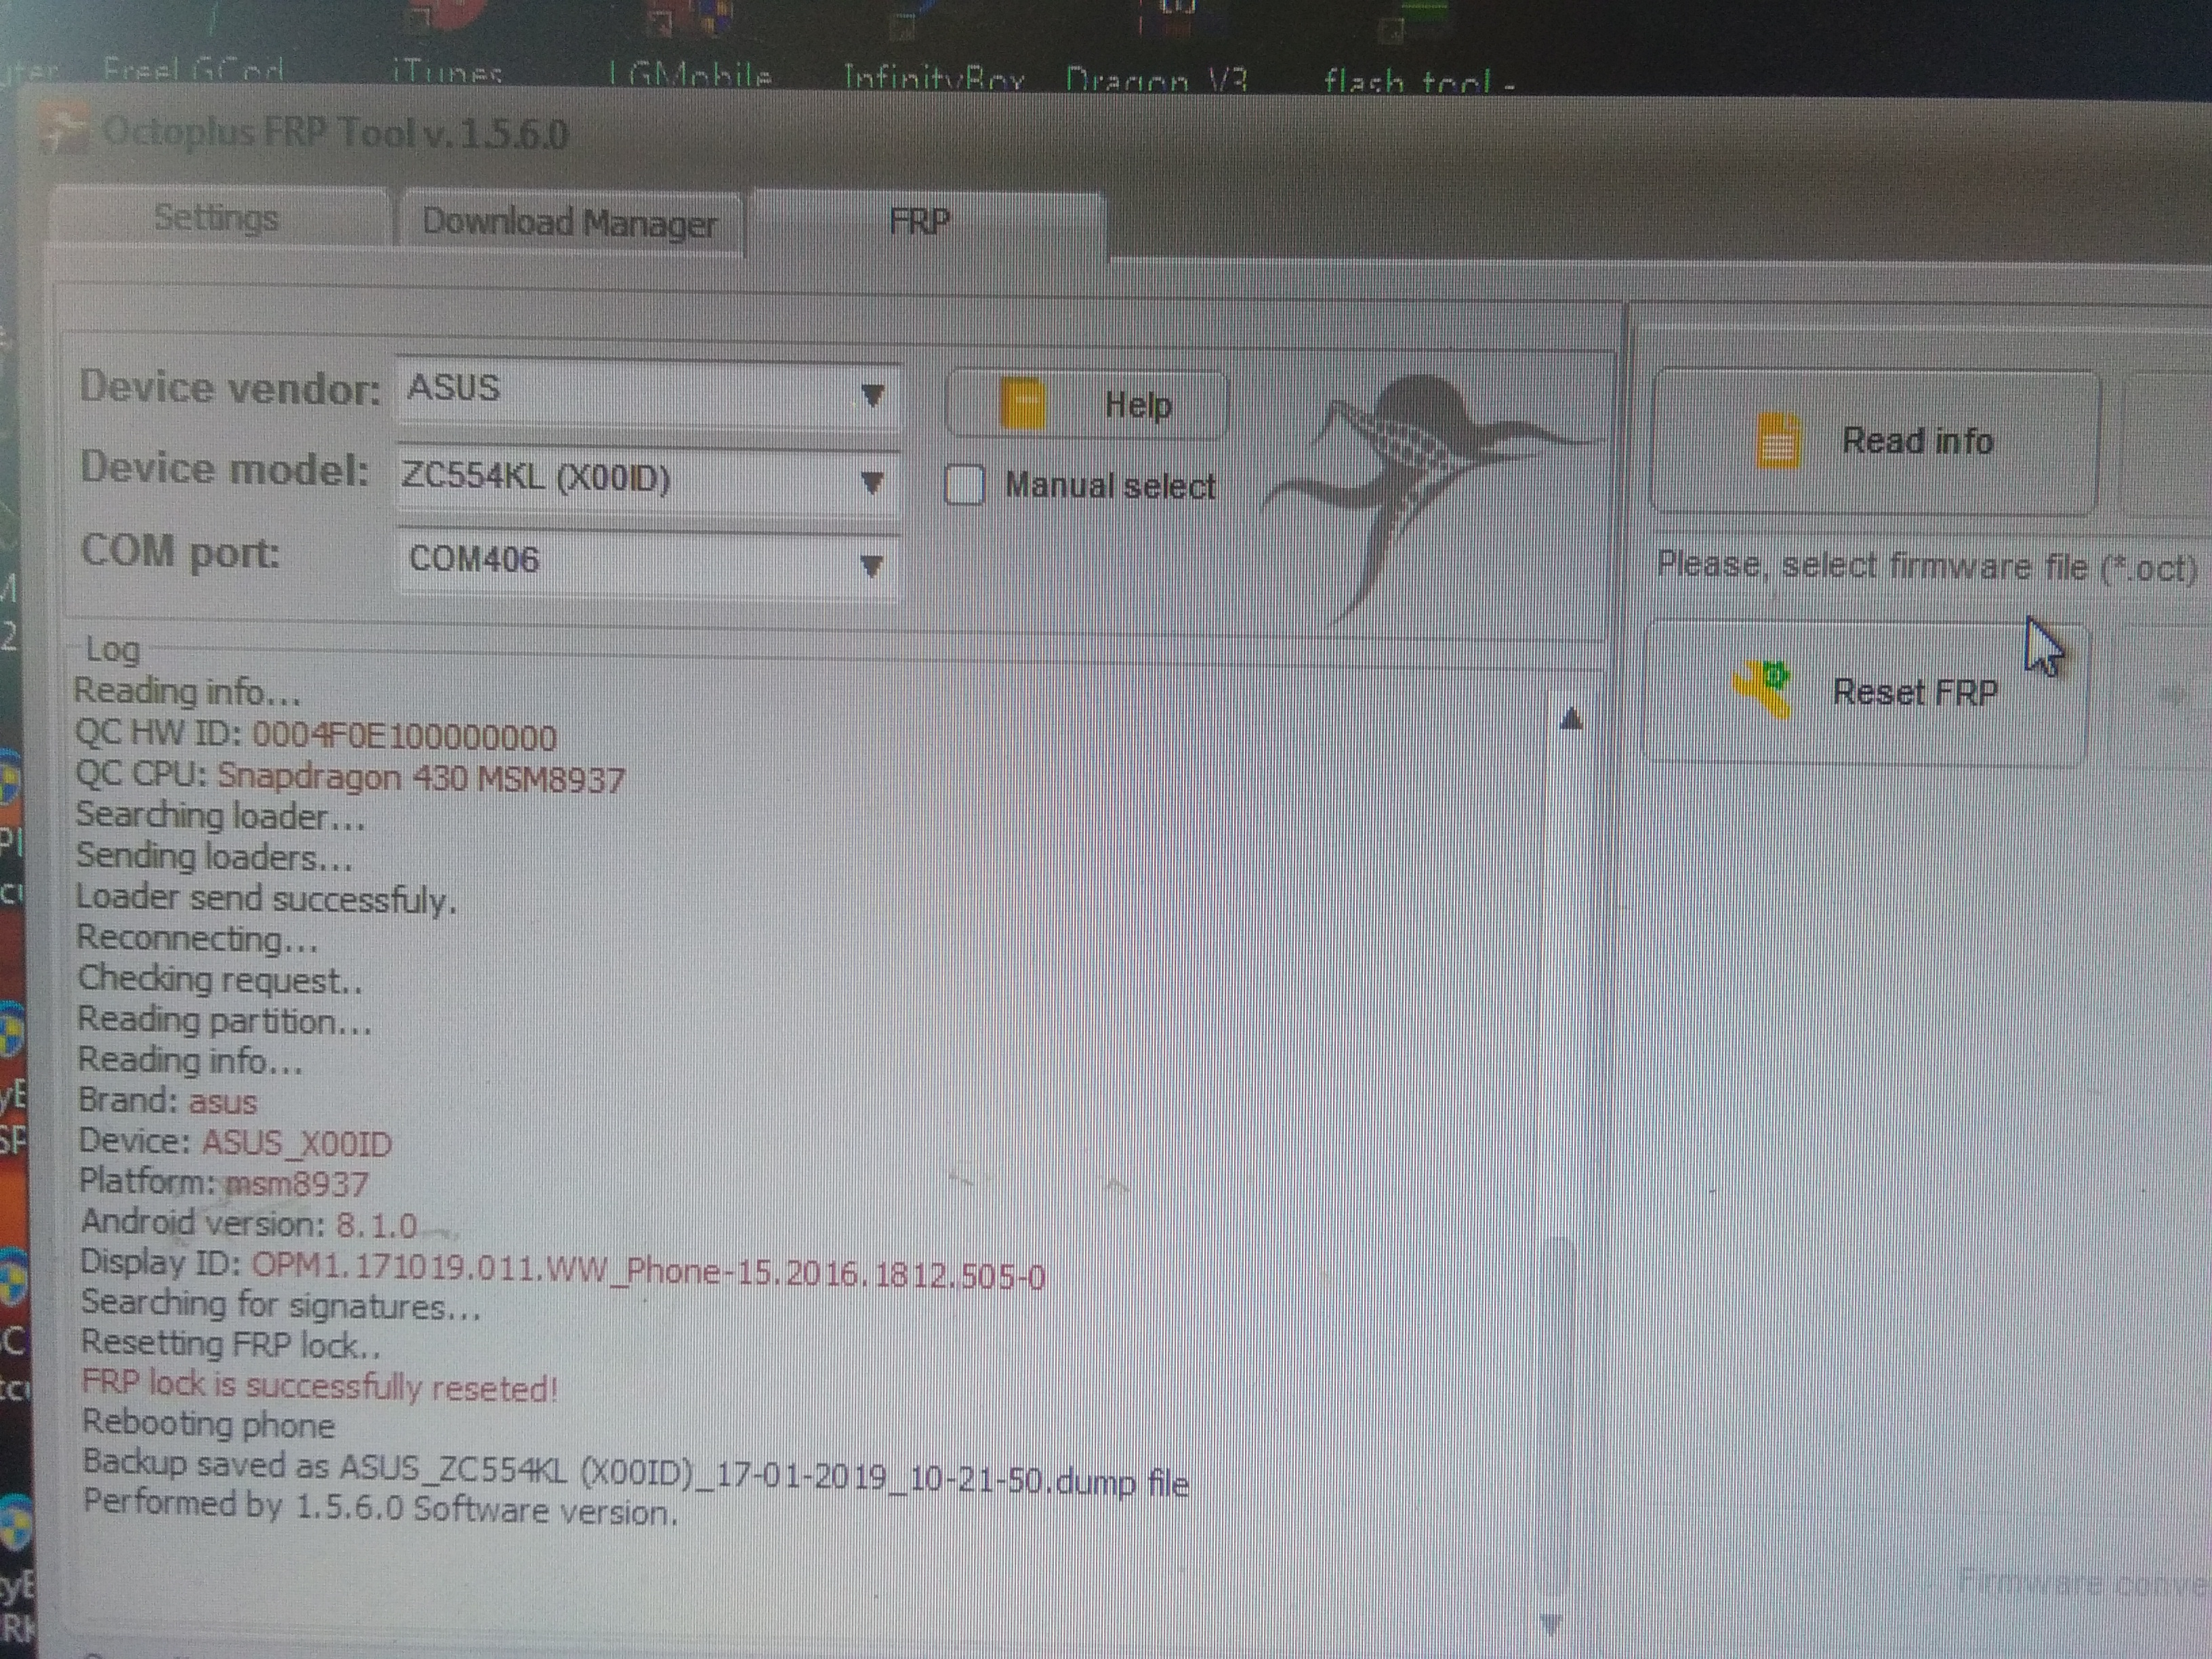Enable the Manual select checkbox
The width and height of the screenshot is (2212, 1659).
965,486
